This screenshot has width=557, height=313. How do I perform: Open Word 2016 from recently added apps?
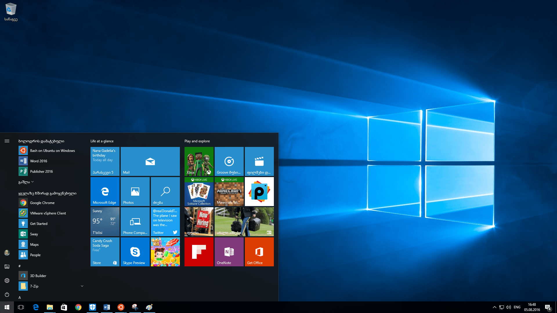point(39,161)
